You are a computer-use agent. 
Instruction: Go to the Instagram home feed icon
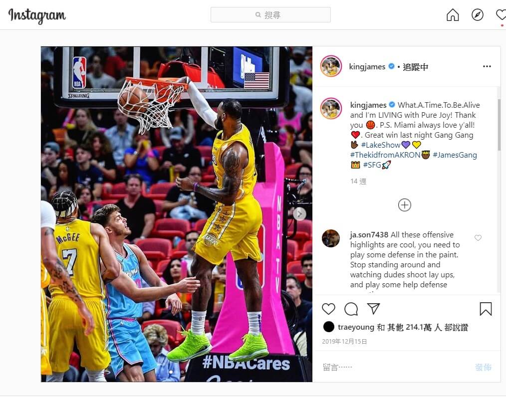(453, 15)
